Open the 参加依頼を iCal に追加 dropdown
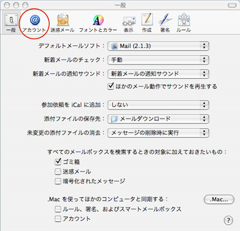Image resolution: width=240 pixels, height=231 pixels. pos(158,105)
